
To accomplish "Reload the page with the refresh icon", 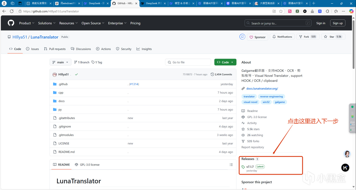I will tap(12, 11).
